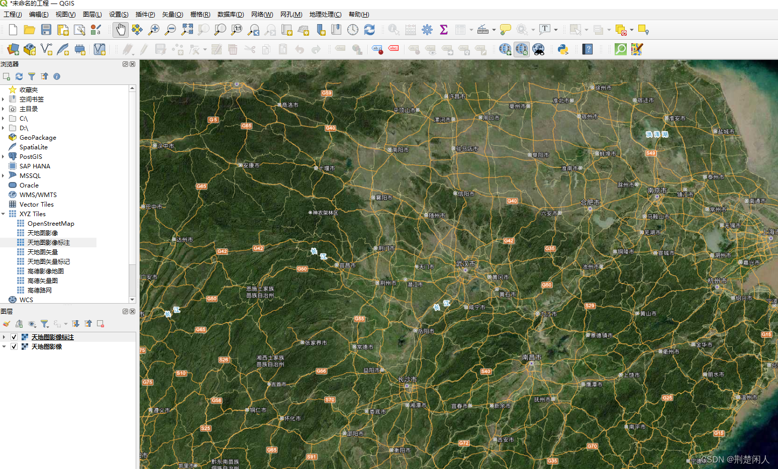
Task: Open the Style Manager icon
Action: pyautogui.click(x=96, y=30)
